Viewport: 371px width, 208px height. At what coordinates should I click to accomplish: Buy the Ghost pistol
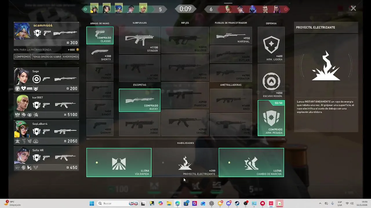[x=100, y=90]
